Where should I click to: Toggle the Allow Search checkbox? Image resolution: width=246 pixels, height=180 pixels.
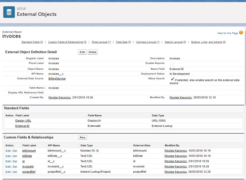pos(172,79)
